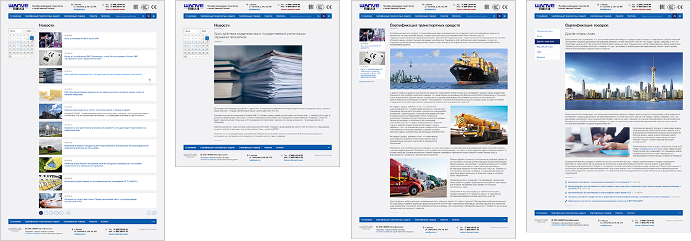Switch to Ru language on news article page

(324, 16)
